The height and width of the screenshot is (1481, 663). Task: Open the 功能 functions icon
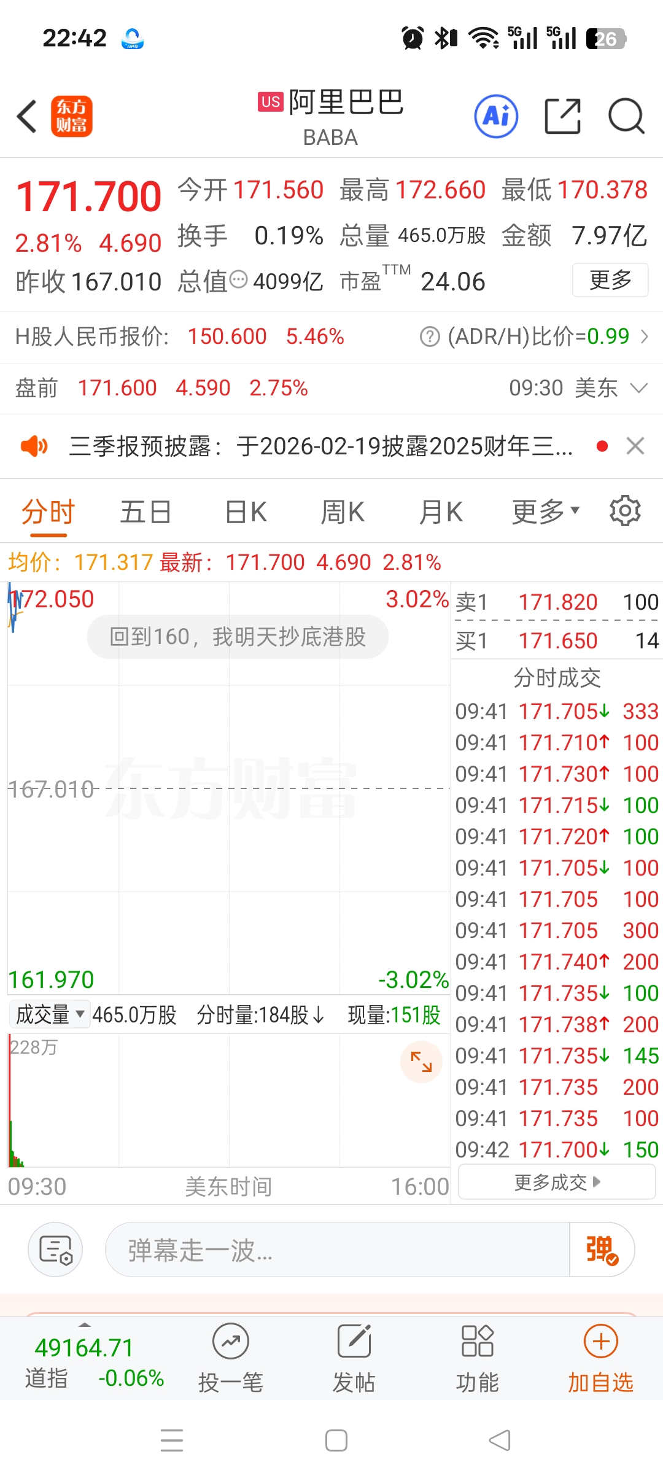click(478, 1342)
